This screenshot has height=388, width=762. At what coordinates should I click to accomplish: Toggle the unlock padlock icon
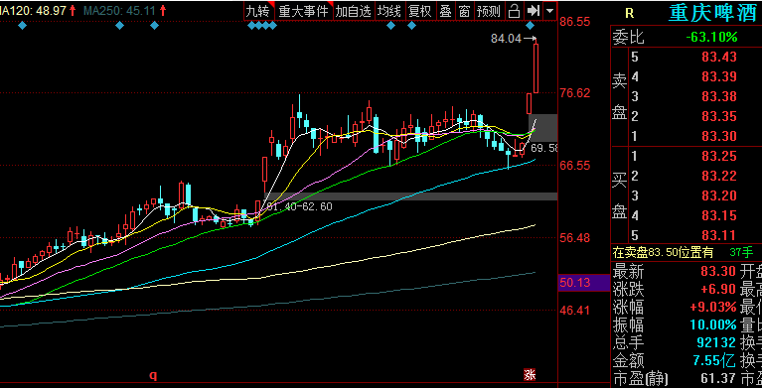point(515,11)
